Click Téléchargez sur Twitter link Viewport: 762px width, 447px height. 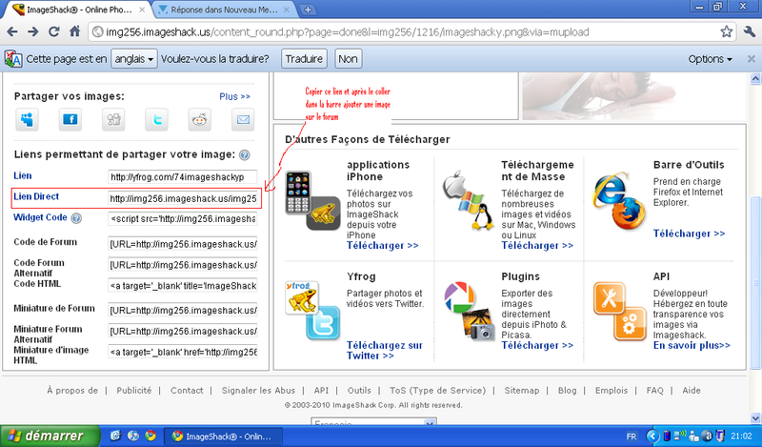[x=385, y=350]
